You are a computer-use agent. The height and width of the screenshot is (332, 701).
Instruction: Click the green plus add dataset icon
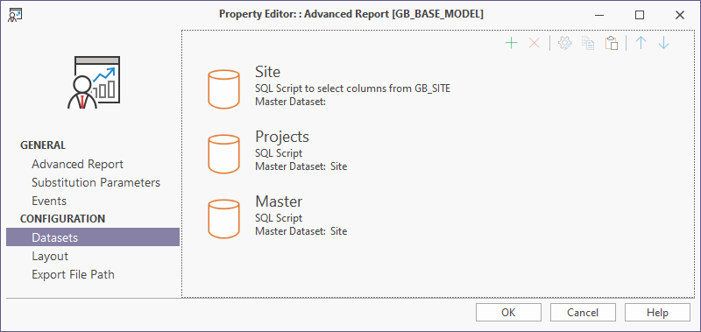511,43
